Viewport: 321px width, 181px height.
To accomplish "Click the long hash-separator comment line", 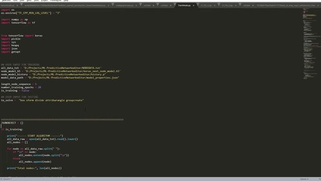I will click(62, 120).
